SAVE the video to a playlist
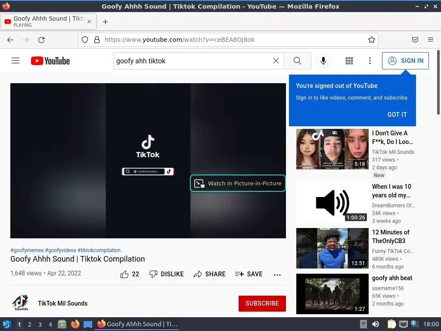Screen dimensions: 441x331 coord(248,274)
